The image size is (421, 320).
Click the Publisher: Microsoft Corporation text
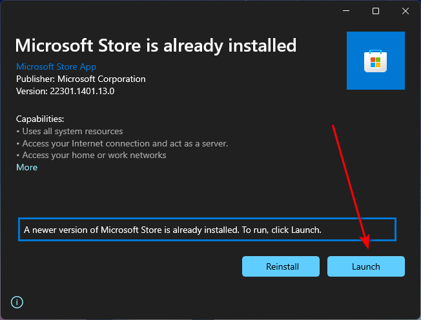coord(81,79)
